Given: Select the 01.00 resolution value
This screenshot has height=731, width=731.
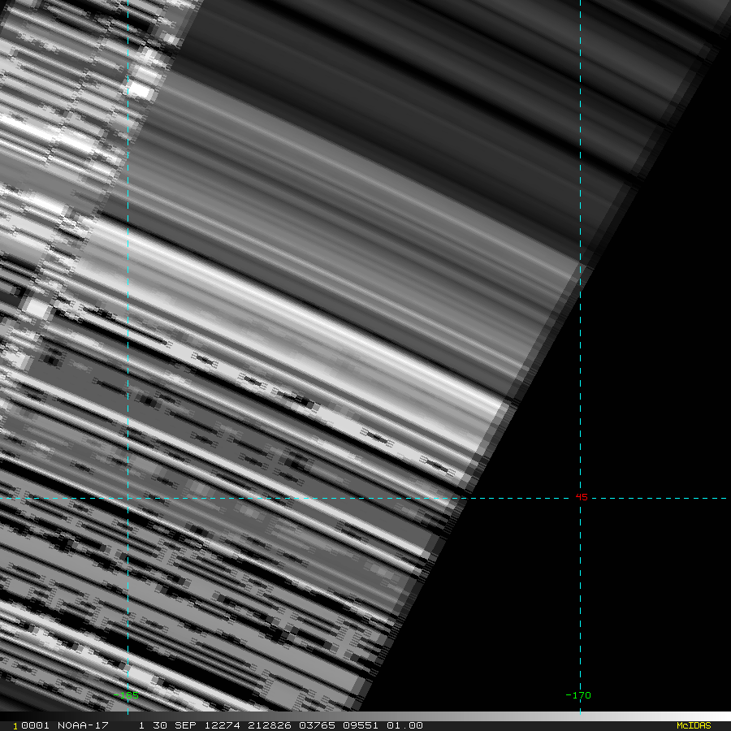Looking at the screenshot, I should click(x=404, y=725).
